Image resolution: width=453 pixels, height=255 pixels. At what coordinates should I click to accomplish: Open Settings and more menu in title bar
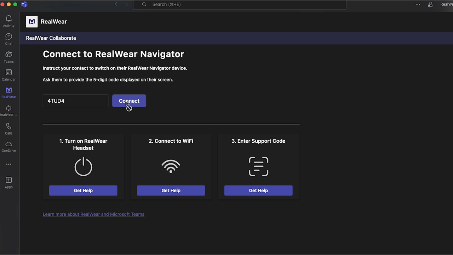point(418,5)
